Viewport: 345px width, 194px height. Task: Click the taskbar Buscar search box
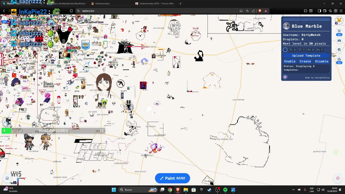pos(138,190)
